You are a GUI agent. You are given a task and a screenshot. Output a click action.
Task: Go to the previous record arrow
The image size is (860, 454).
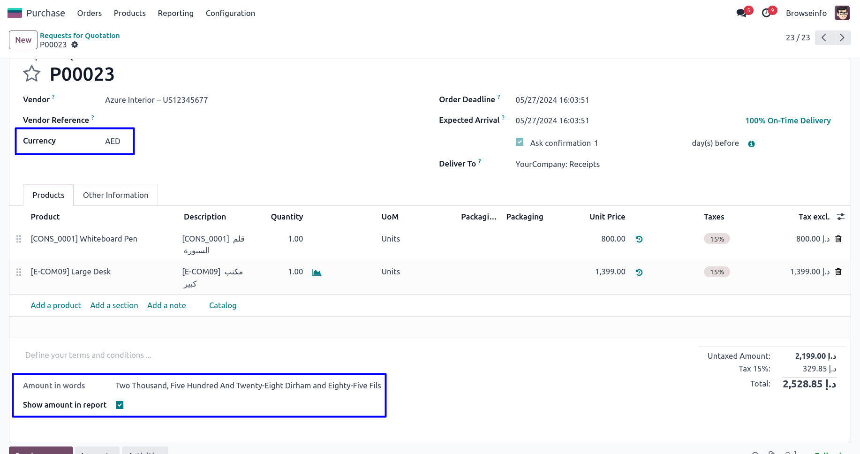tap(824, 38)
